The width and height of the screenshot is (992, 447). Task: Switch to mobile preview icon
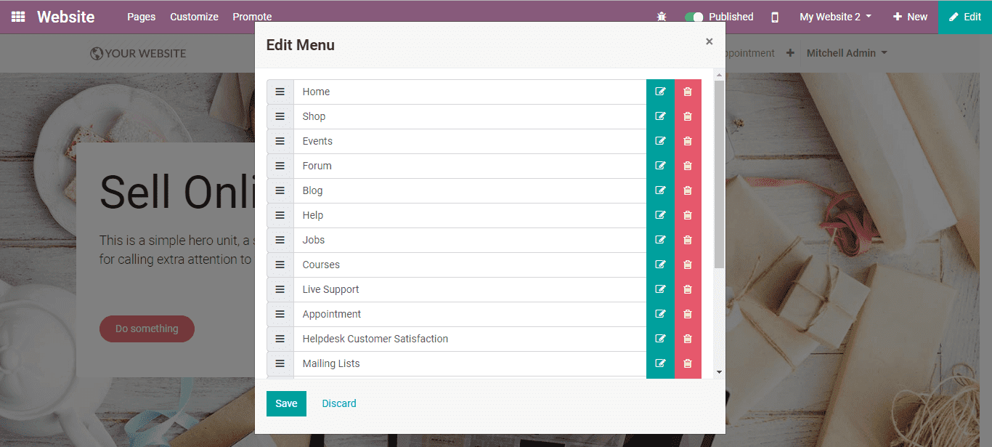click(775, 17)
